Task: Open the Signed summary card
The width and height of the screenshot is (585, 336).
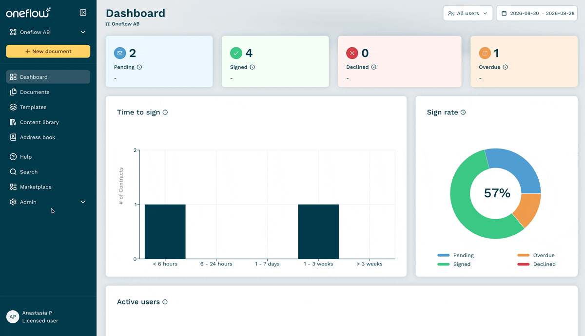Action: pyautogui.click(x=275, y=61)
